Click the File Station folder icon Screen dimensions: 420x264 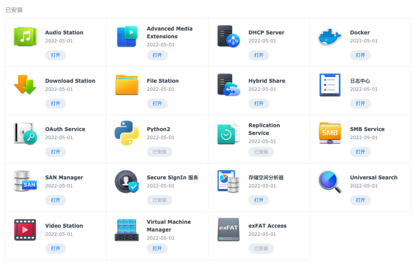pyautogui.click(x=127, y=84)
